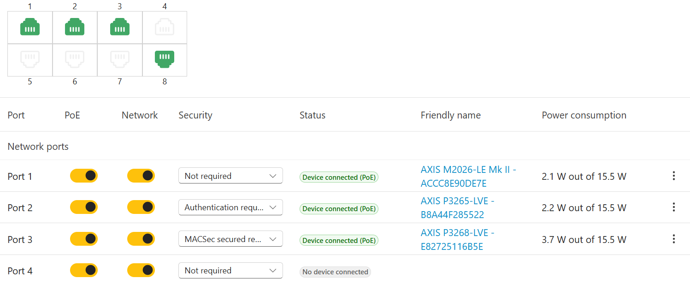Open Port 2 Authentication required dropdown

[230, 207]
